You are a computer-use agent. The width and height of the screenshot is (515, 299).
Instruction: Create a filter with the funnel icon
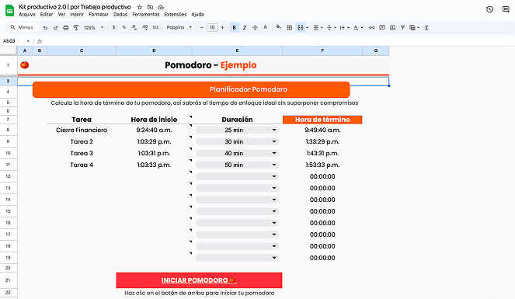[402, 27]
